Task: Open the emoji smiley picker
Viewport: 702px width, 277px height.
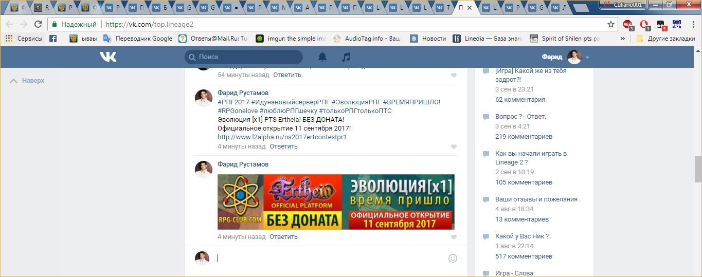Action: (453, 258)
